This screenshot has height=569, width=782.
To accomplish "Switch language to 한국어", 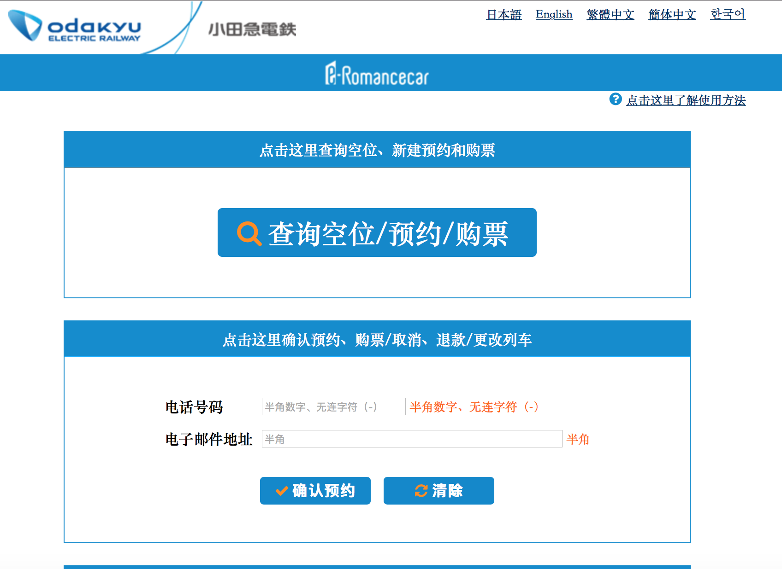I will [x=728, y=15].
